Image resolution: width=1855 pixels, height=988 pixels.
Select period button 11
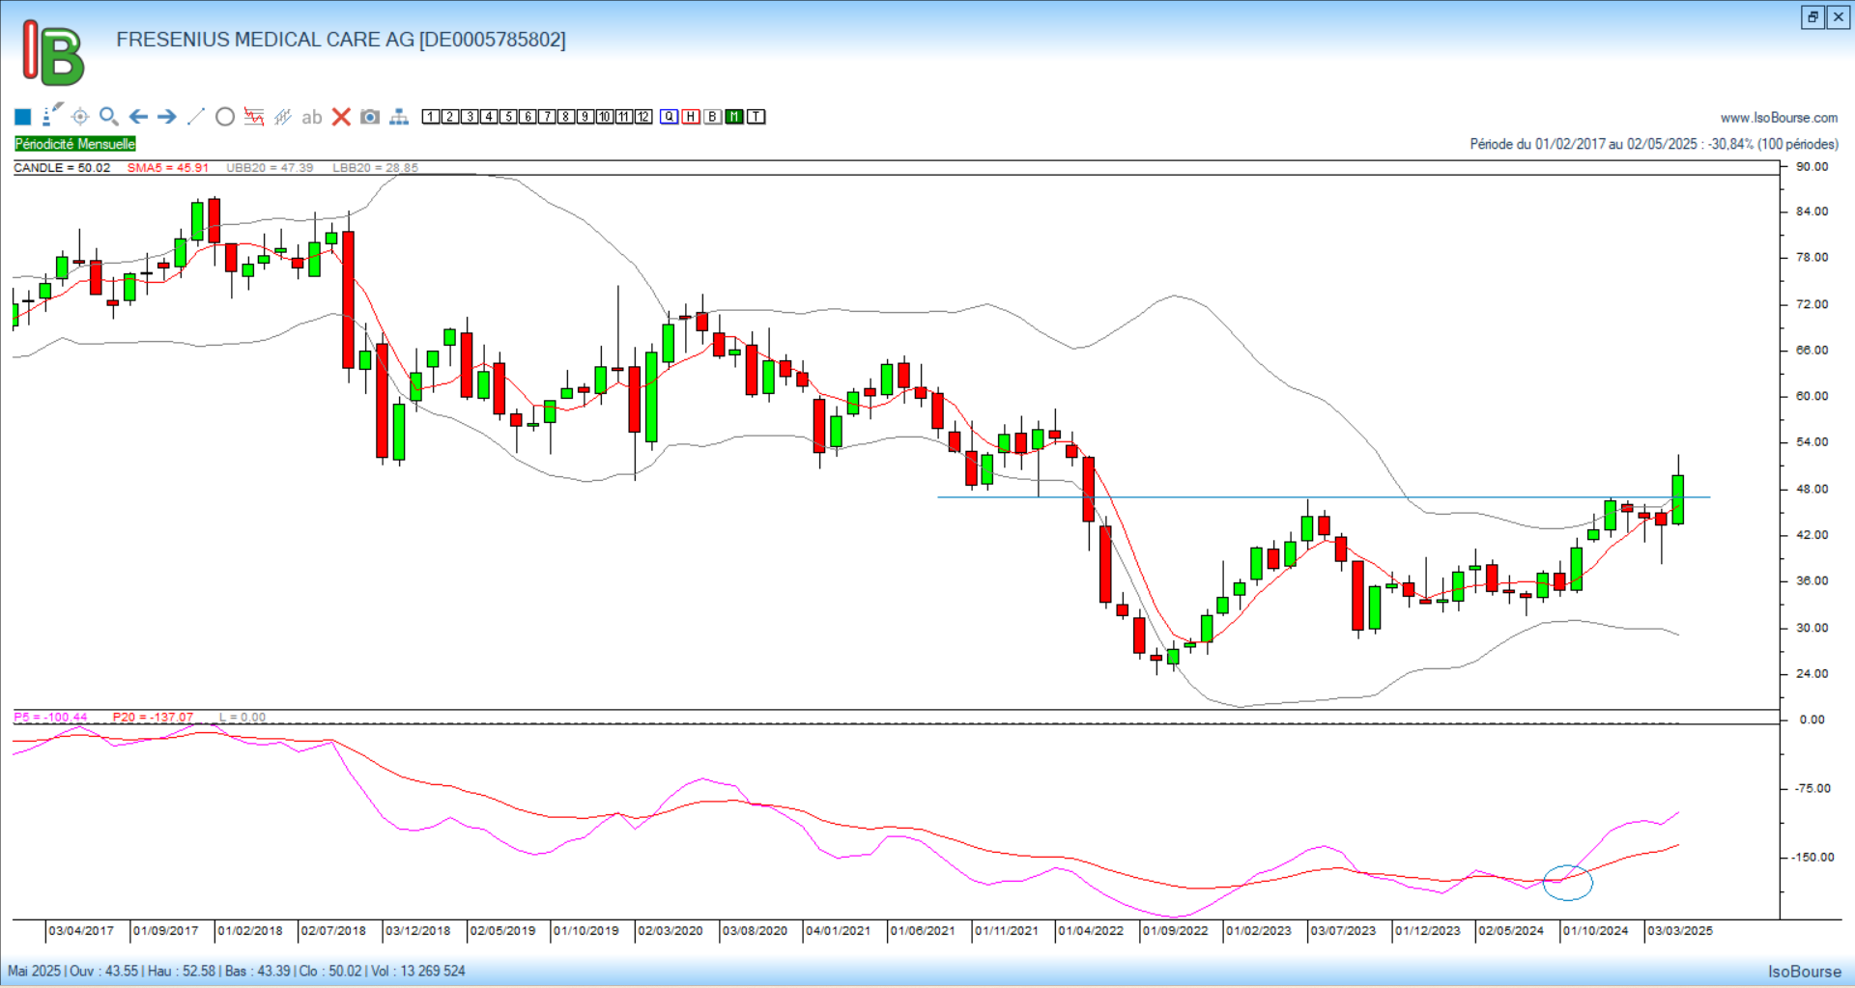click(x=624, y=117)
